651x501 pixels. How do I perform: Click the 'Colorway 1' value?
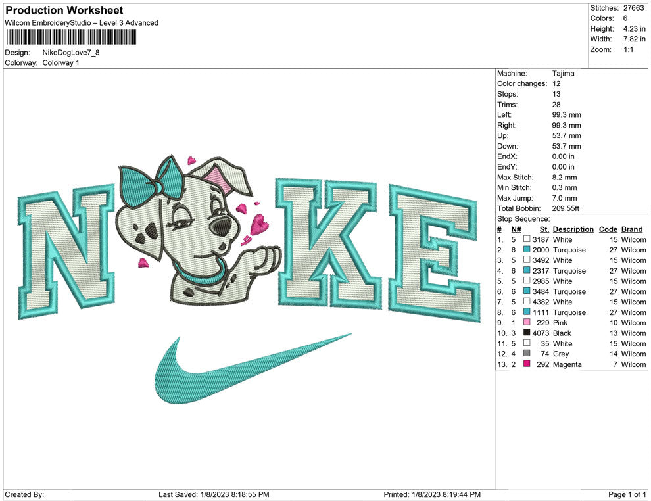click(x=60, y=62)
